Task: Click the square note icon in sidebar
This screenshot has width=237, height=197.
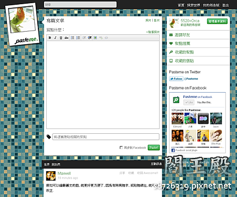Action: tap(171, 61)
